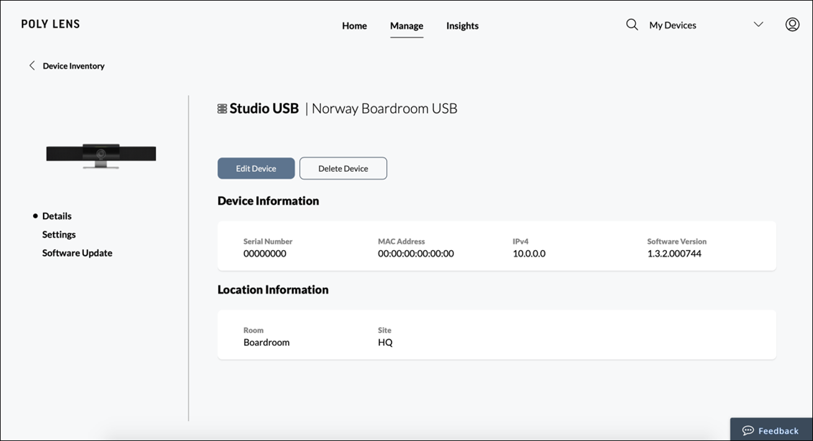Image resolution: width=813 pixels, height=441 pixels.
Task: Click the Studio USB device thumbnail image
Action: pos(101,156)
